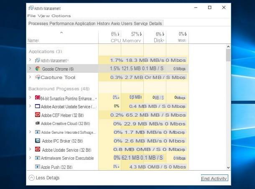
Task: Open the Options menu
Action: 61,16
